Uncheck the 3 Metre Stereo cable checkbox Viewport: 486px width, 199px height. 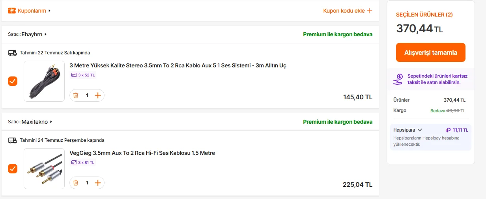(13, 81)
